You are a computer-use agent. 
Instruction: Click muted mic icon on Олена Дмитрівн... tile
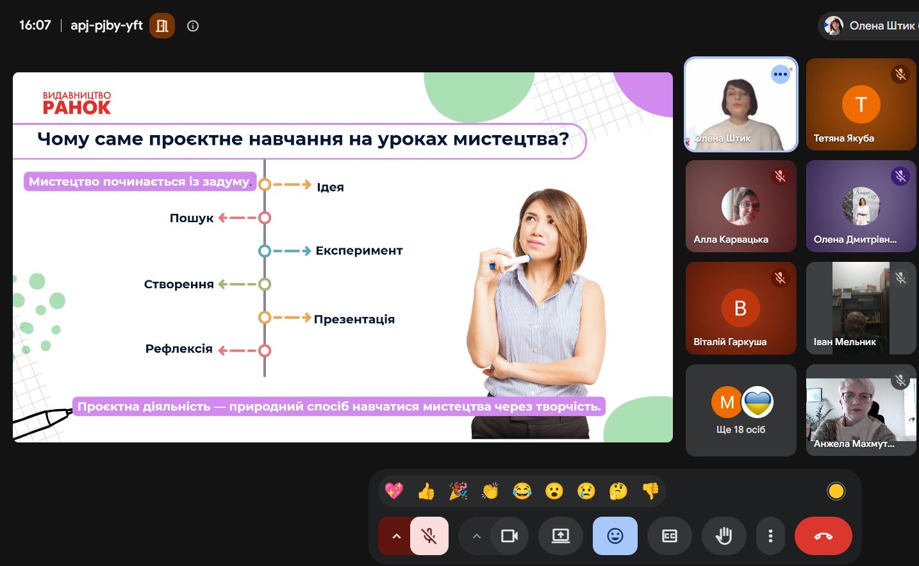(900, 176)
